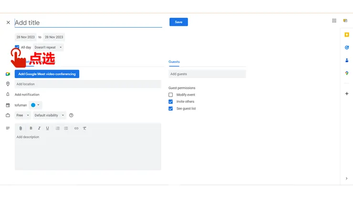The height and width of the screenshot is (198, 353).
Task: Open the Google Keep side panel
Action: pyautogui.click(x=347, y=35)
